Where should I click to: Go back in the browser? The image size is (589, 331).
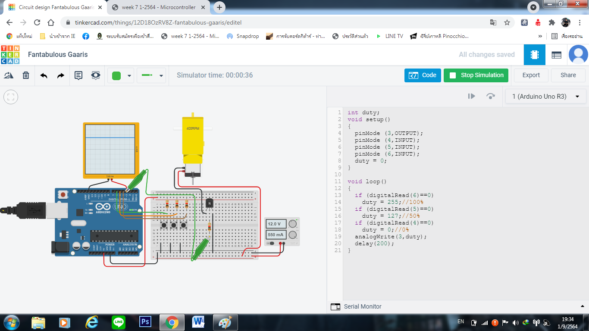coord(9,22)
